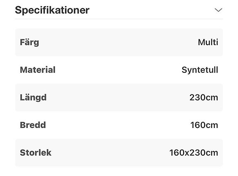Click the Syntetull material value
238x176 pixels.
200,70
